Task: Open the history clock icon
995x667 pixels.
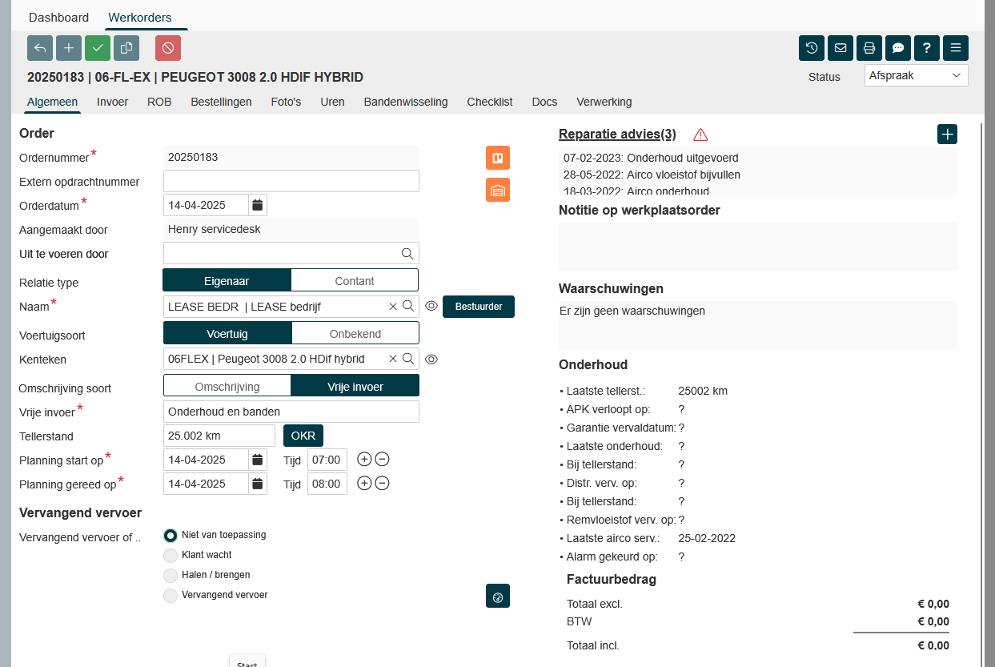Action: [812, 48]
